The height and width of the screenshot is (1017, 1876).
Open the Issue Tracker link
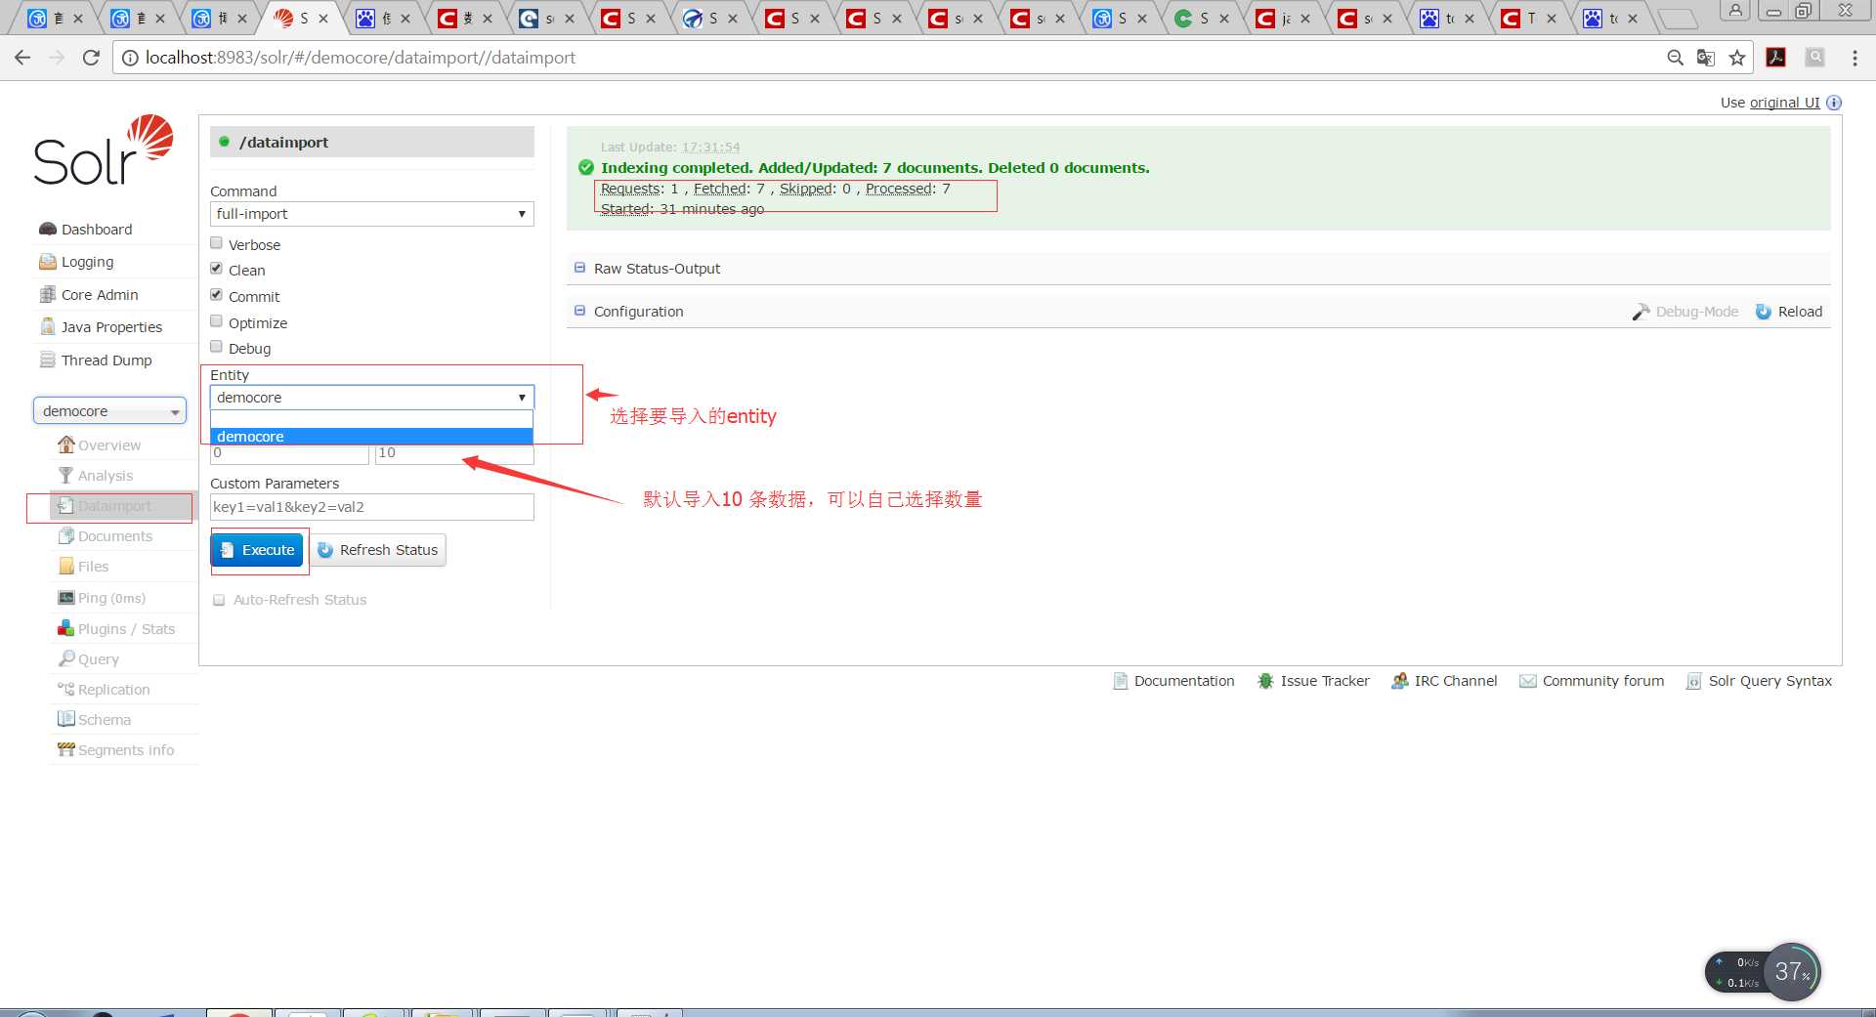click(1313, 681)
